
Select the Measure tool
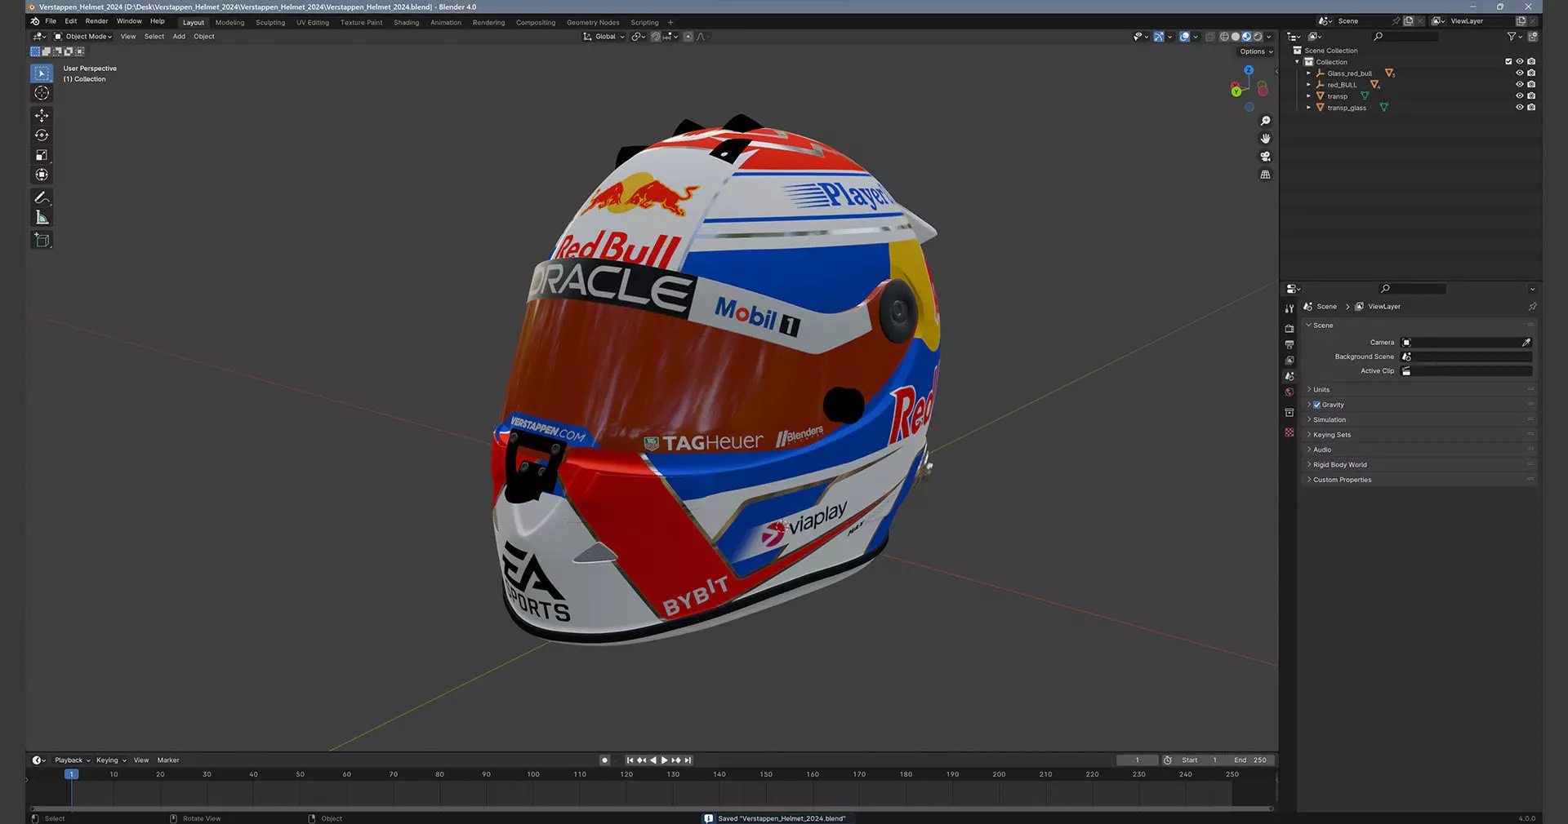pyautogui.click(x=42, y=217)
